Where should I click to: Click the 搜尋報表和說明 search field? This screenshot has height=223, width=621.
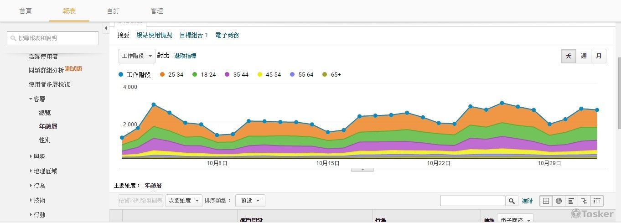coord(53,38)
